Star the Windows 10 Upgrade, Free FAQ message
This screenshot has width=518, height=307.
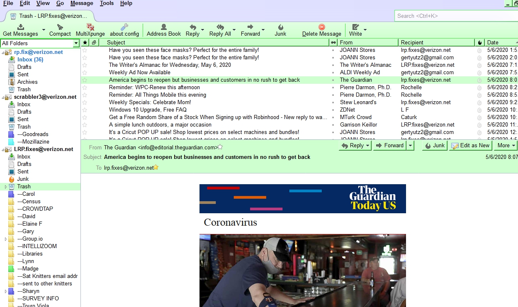85,110
